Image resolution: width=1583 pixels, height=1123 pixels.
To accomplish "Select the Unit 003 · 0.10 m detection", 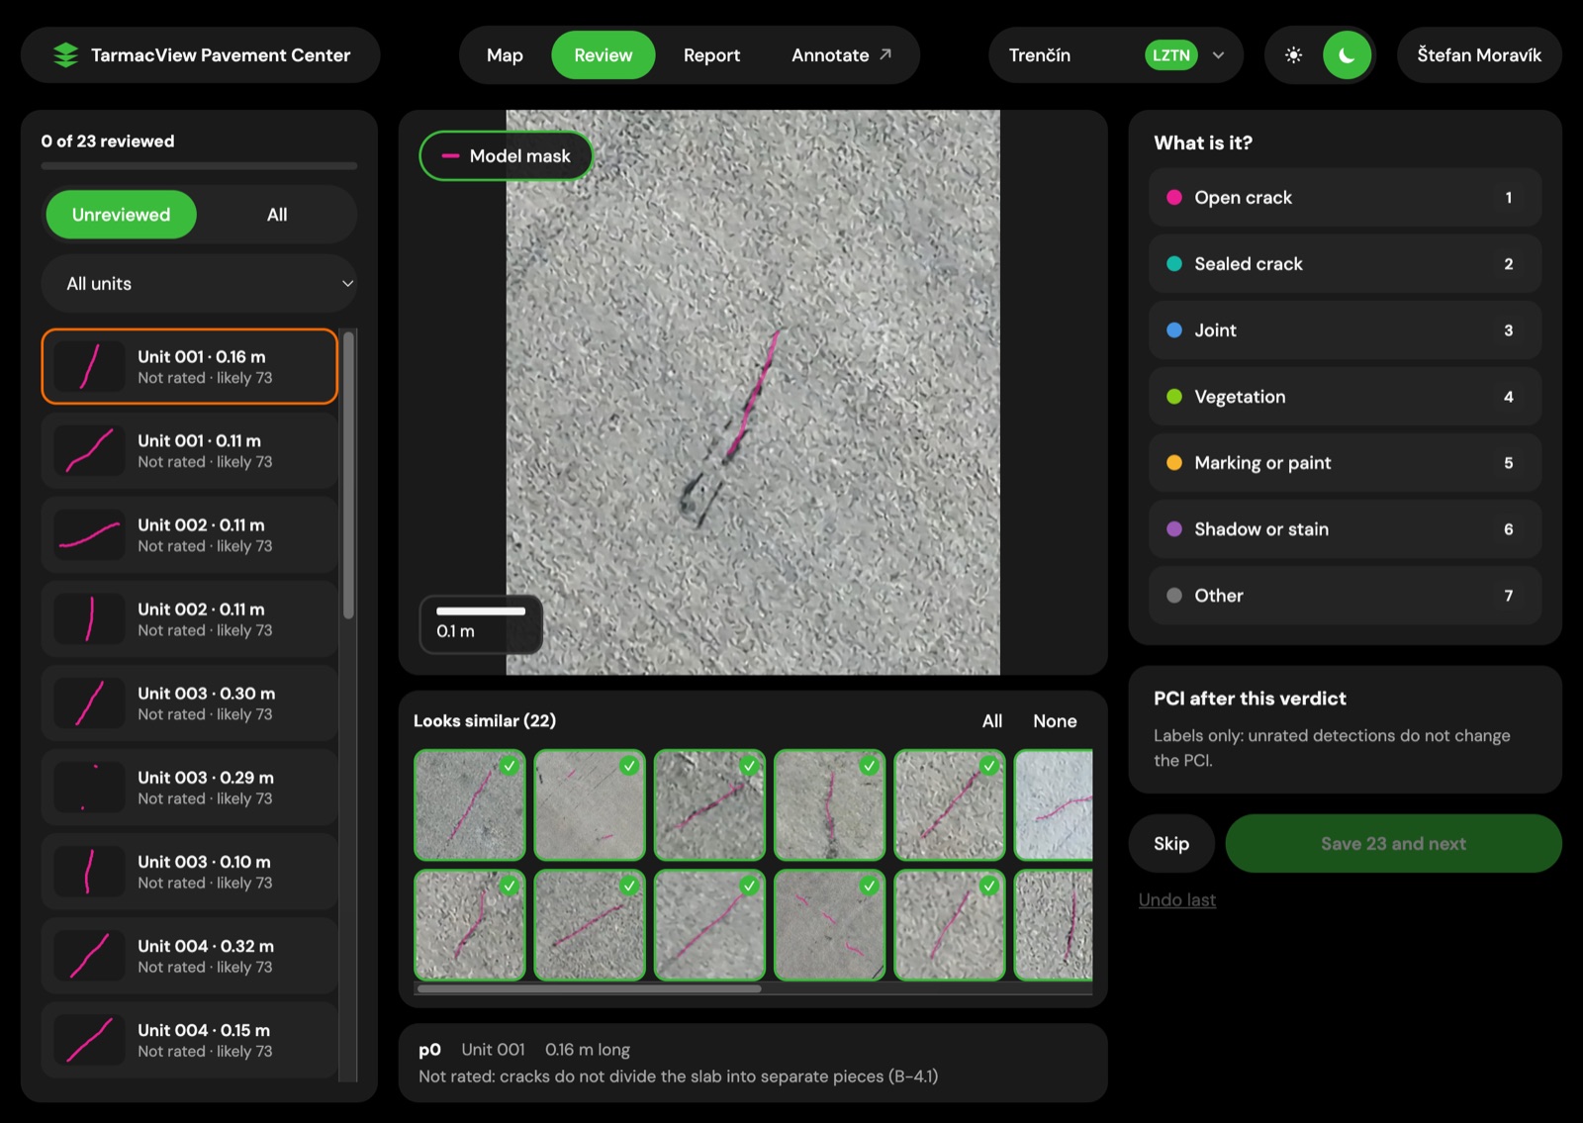I will click(x=189, y=872).
